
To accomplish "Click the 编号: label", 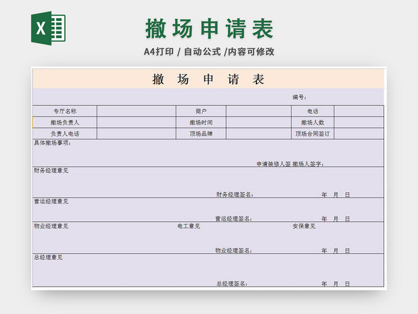I will [x=299, y=97].
